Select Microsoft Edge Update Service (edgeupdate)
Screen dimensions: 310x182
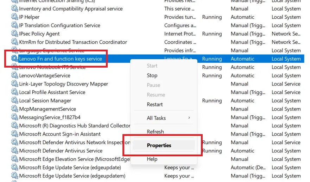coord(70,168)
